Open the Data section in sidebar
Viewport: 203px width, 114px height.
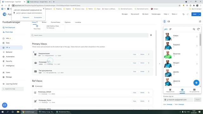8,43
